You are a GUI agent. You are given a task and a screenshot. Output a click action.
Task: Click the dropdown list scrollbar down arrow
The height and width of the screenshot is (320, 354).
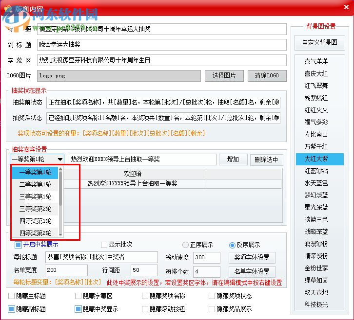click(60, 235)
